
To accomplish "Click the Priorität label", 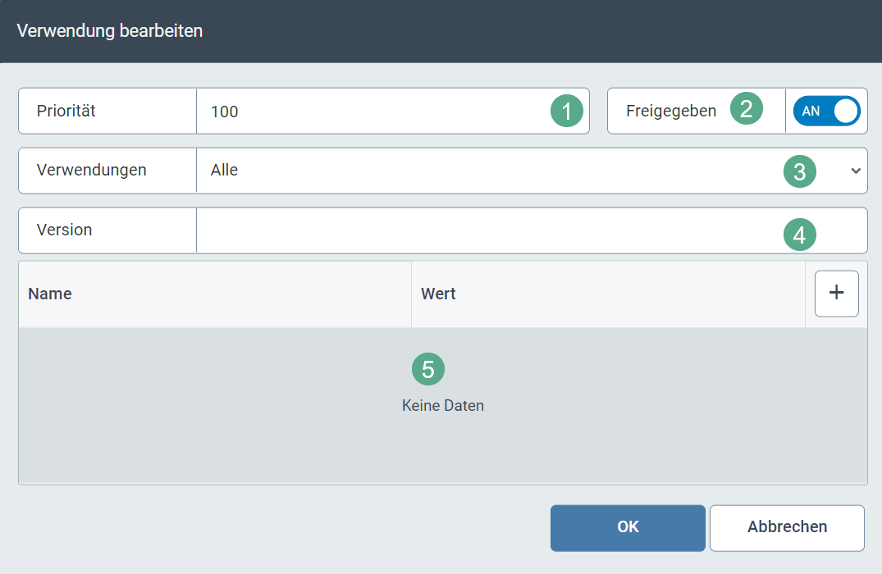I will point(66,111).
